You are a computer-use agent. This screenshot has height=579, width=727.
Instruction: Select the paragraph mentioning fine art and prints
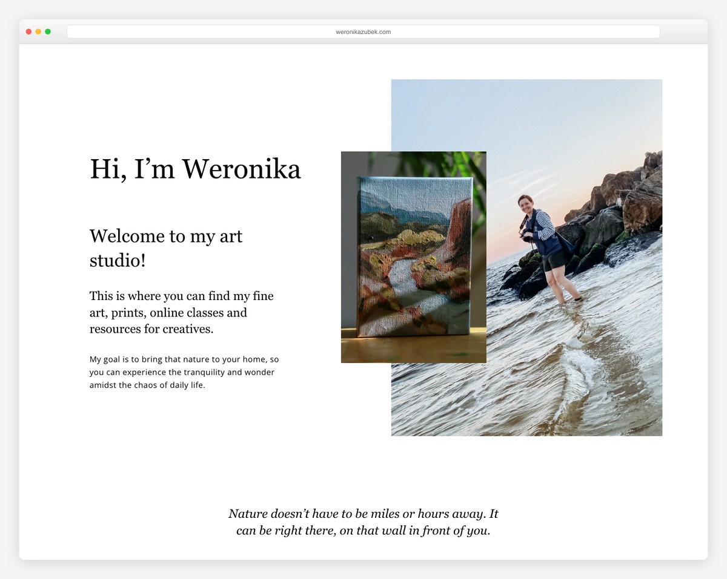tap(182, 312)
